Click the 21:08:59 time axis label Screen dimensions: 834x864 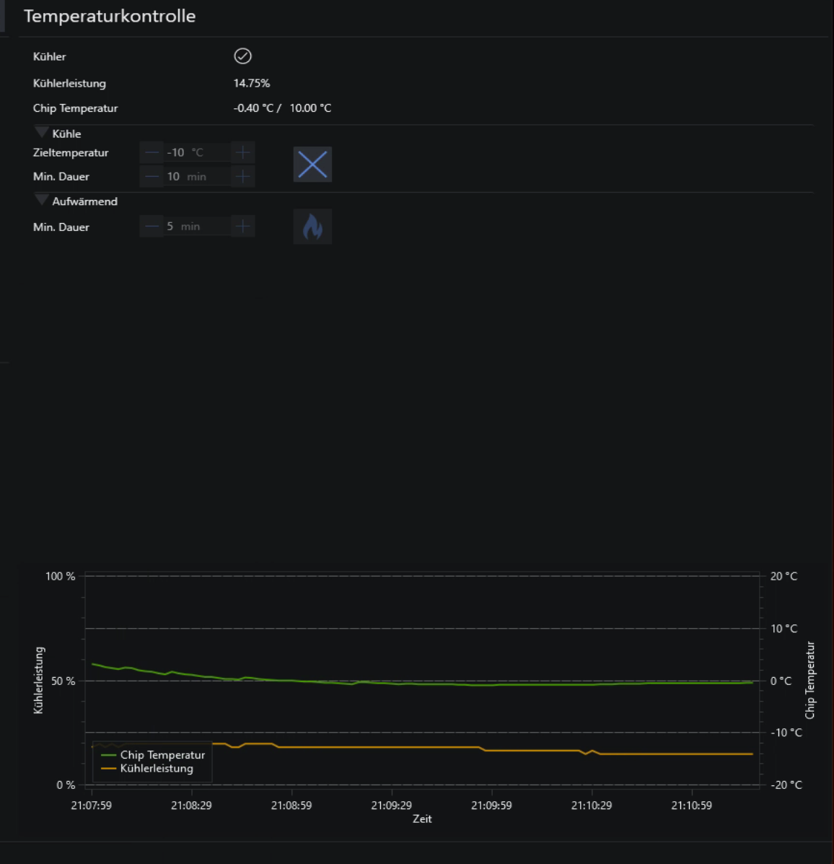(291, 806)
